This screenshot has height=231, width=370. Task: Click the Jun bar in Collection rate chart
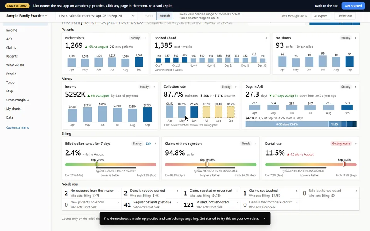194,112
